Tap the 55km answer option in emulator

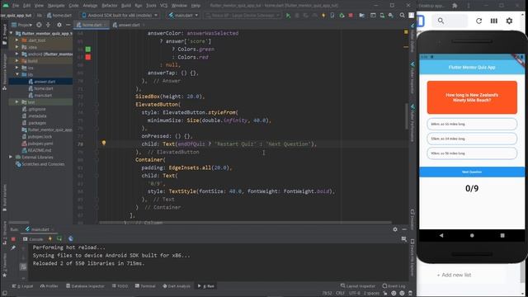(472, 139)
